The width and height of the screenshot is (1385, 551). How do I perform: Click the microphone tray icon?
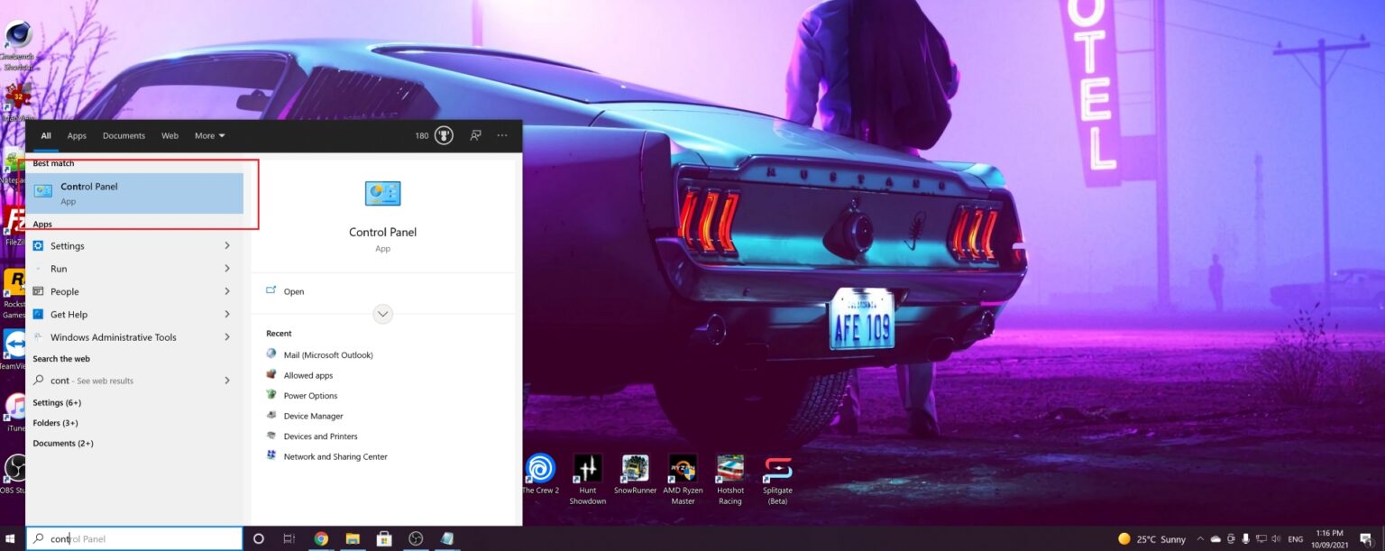click(1245, 538)
